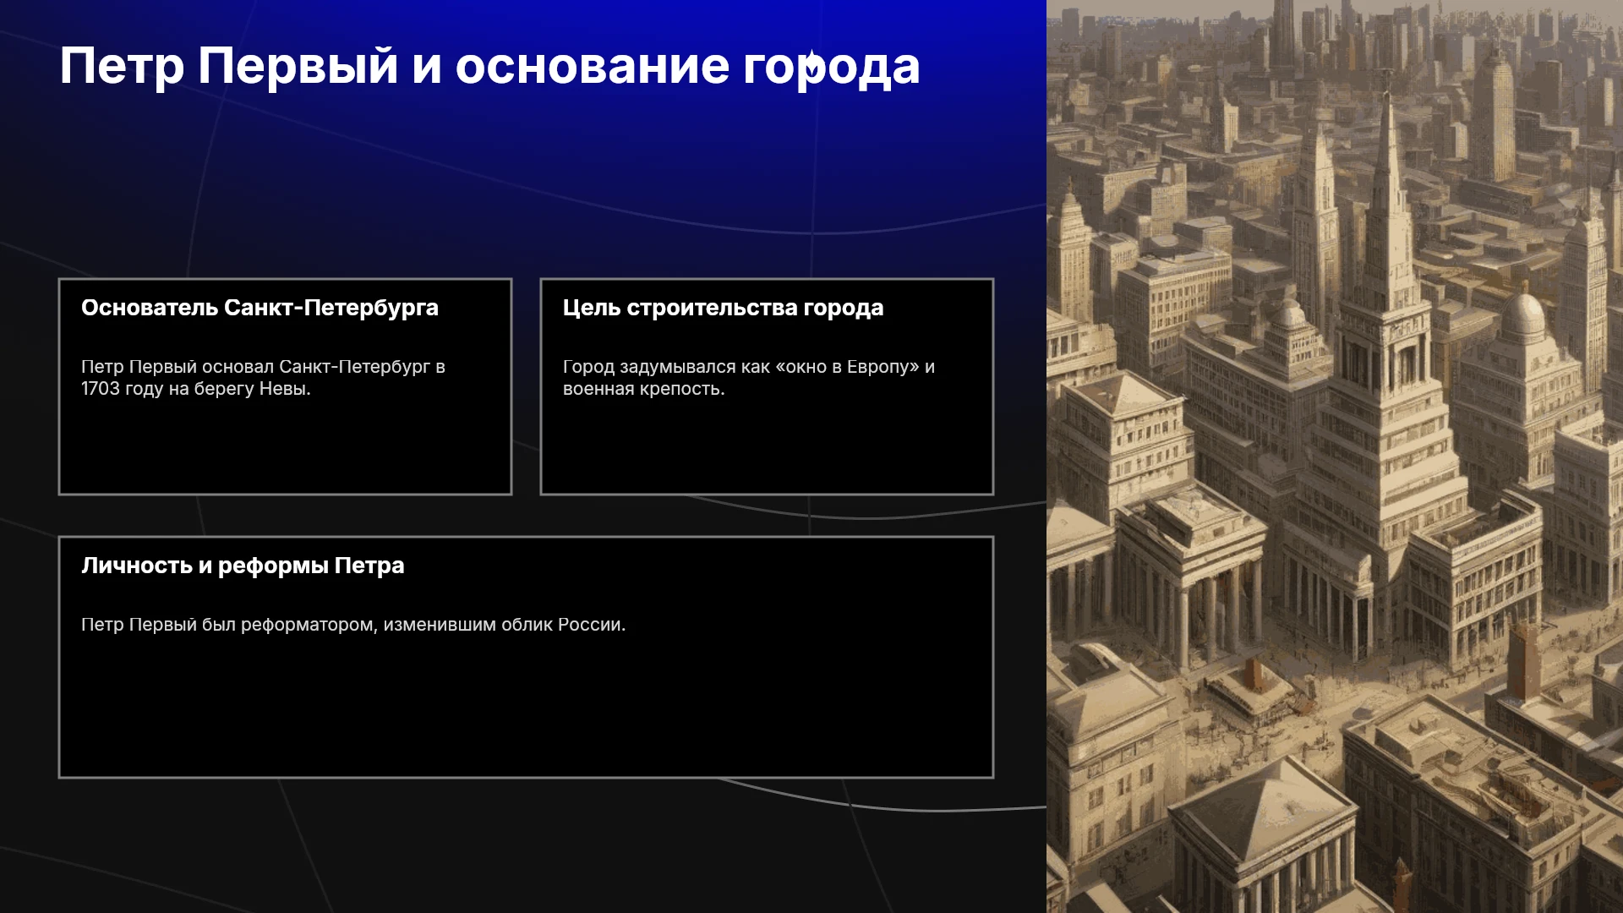Select the heading "Основатель Санкт-Петербурга"
Screen dimensions: 1623x913
click(x=260, y=308)
